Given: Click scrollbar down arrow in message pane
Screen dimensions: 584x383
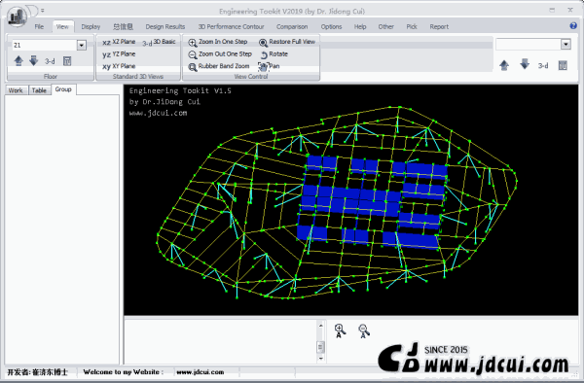Looking at the screenshot, I should pyautogui.click(x=320, y=359).
